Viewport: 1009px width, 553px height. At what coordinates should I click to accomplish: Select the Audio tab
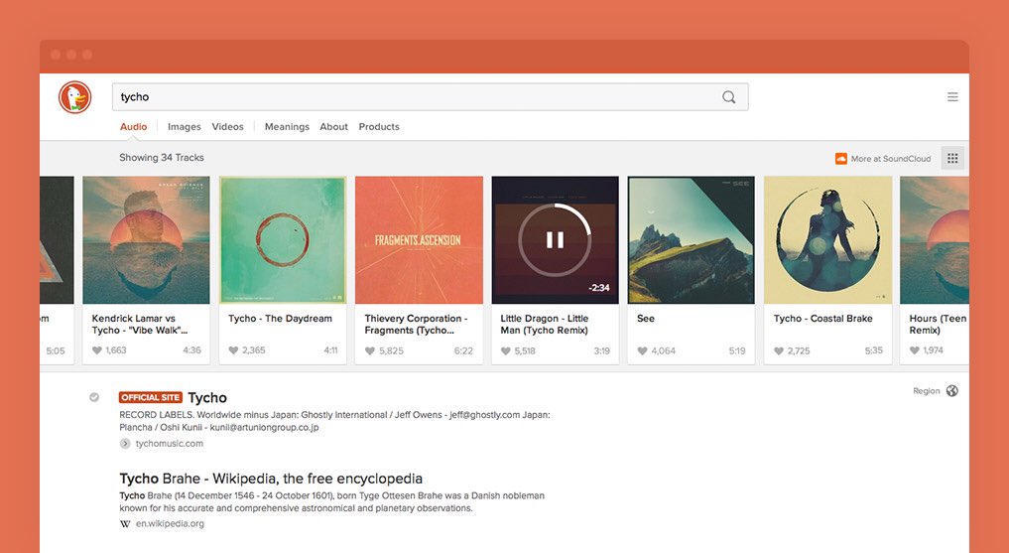[133, 127]
